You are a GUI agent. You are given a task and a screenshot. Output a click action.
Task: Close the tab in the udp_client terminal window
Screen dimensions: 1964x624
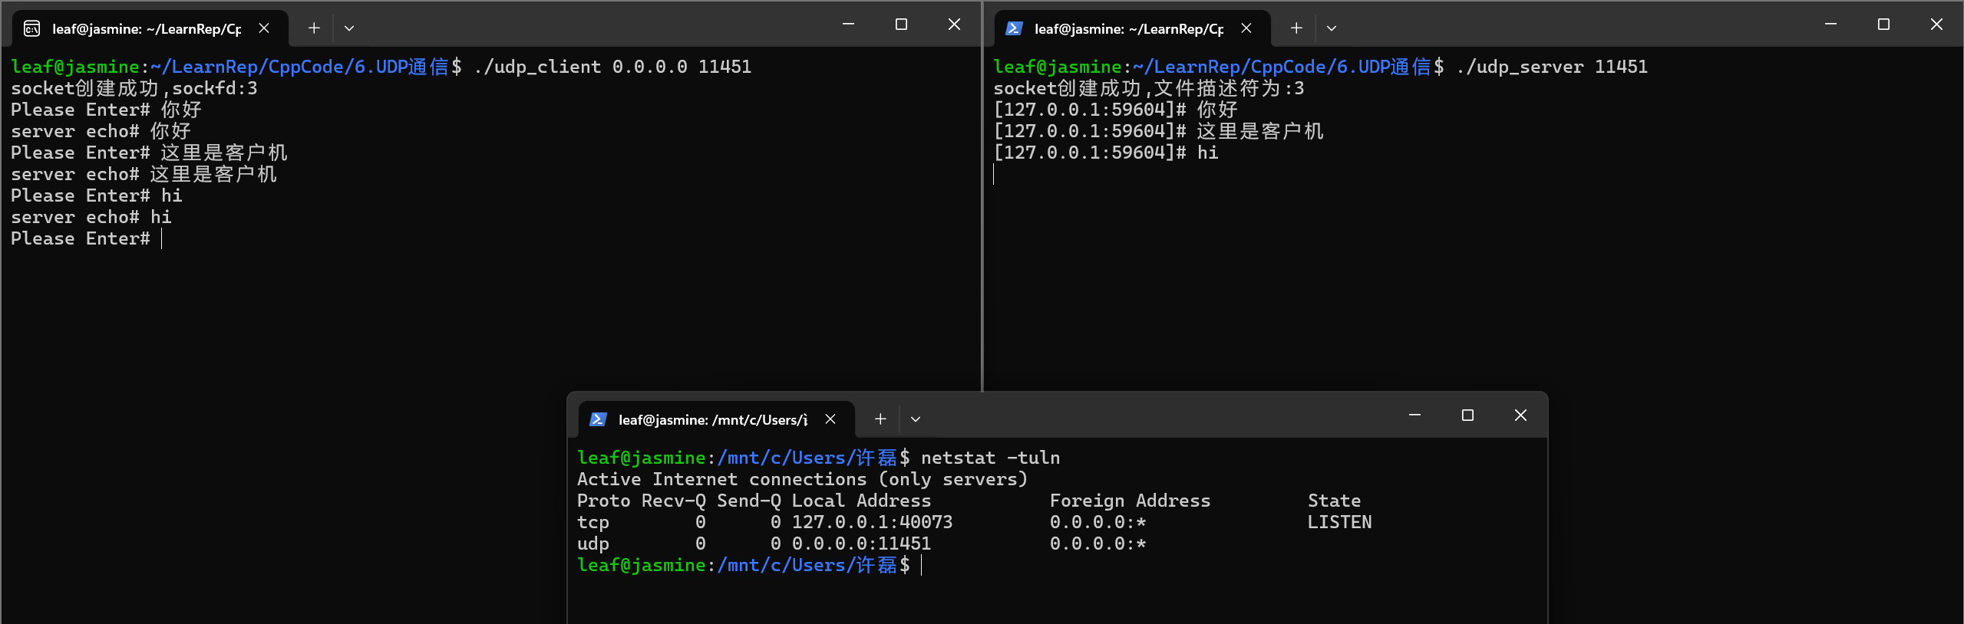(x=264, y=28)
